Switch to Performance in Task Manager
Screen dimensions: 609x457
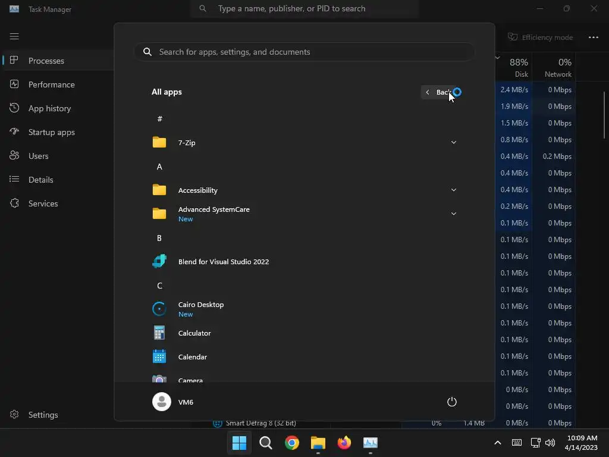coord(58,84)
